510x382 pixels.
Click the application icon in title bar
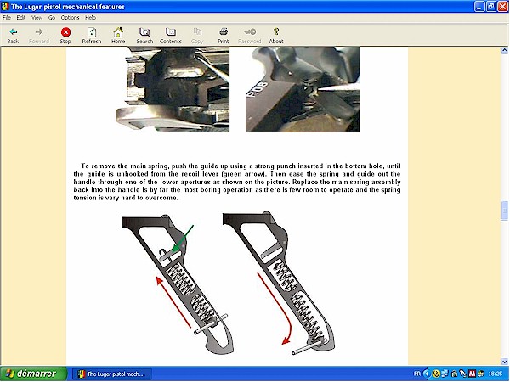pos(5,6)
